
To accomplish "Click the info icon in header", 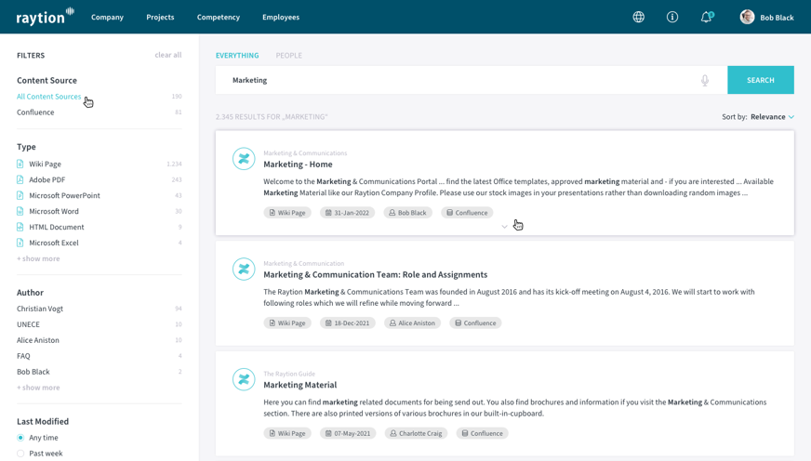I will click(x=672, y=17).
